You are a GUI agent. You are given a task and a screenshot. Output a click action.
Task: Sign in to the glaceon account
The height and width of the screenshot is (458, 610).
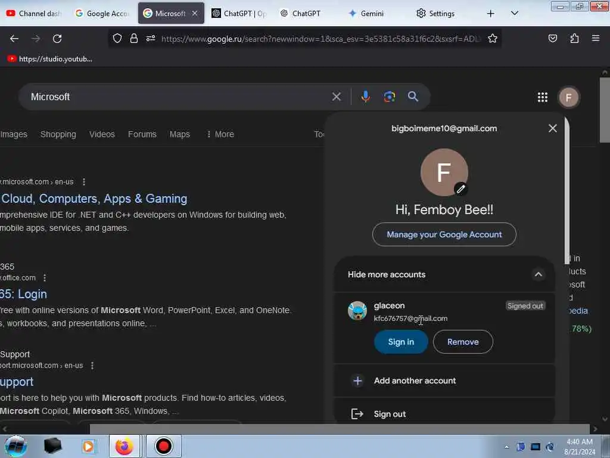[x=401, y=342]
